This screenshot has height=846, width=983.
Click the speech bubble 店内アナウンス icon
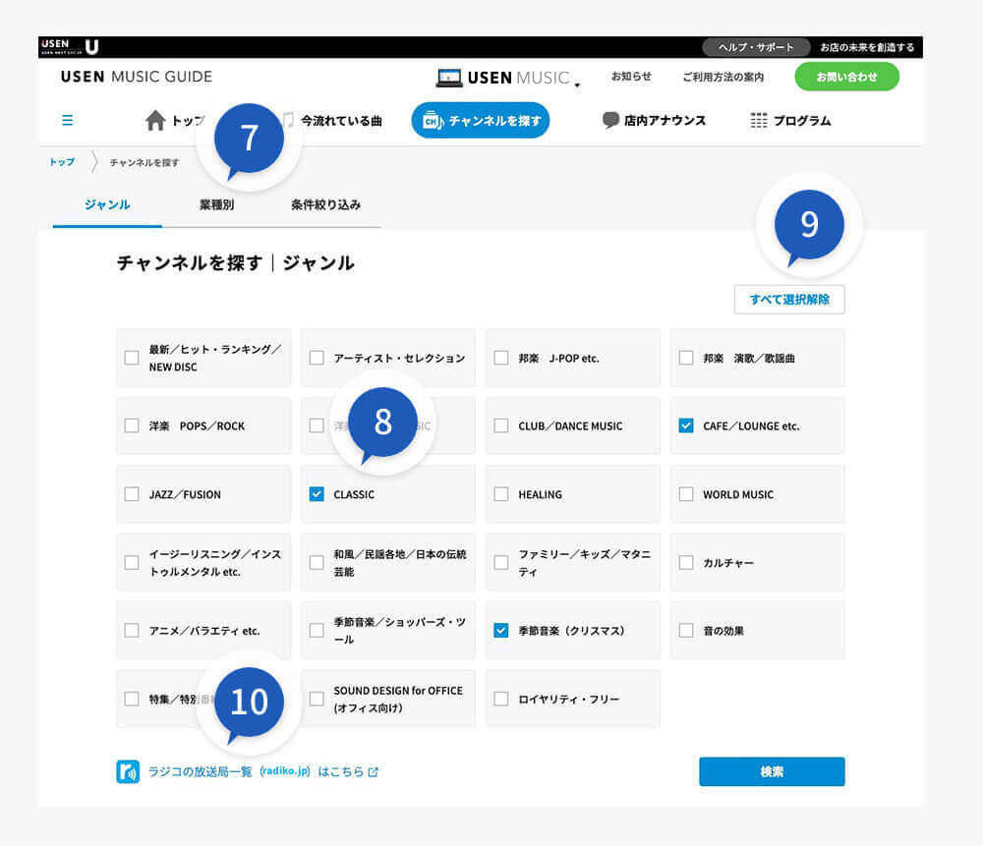[x=610, y=121]
